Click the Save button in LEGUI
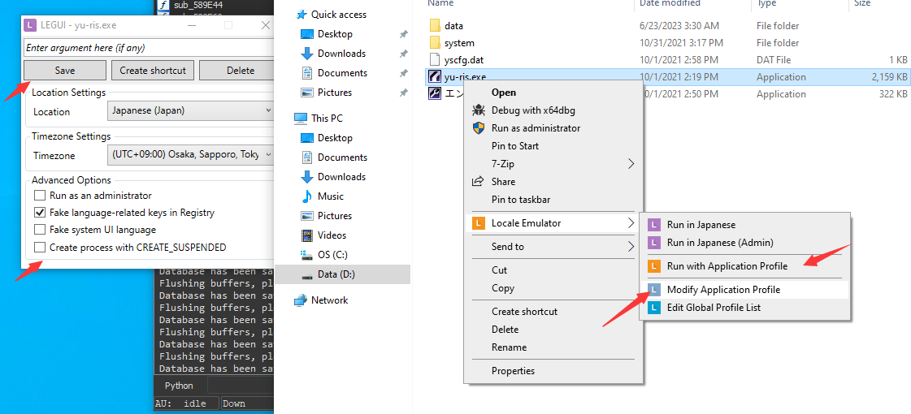 [x=65, y=71]
